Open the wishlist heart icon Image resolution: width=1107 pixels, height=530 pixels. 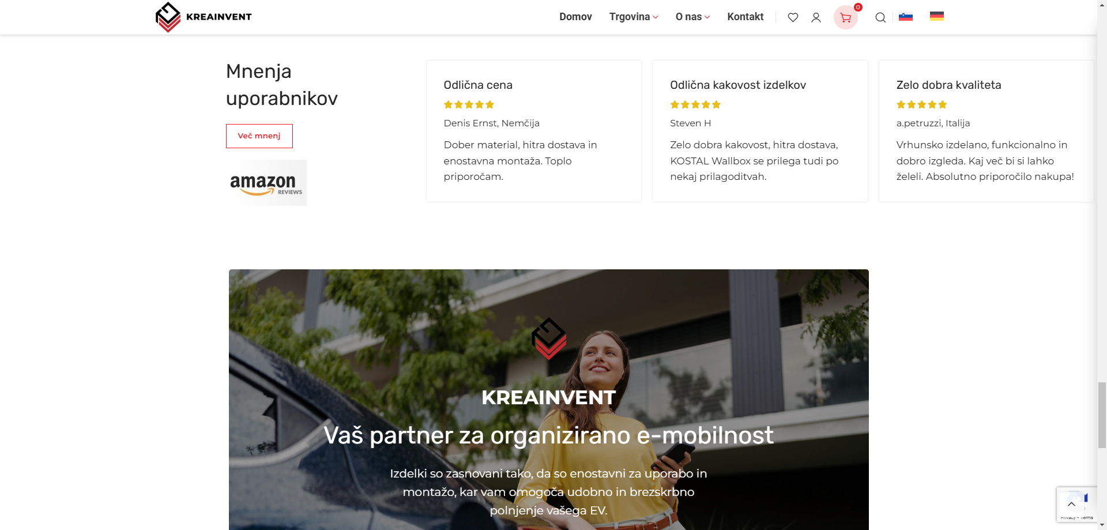(793, 17)
